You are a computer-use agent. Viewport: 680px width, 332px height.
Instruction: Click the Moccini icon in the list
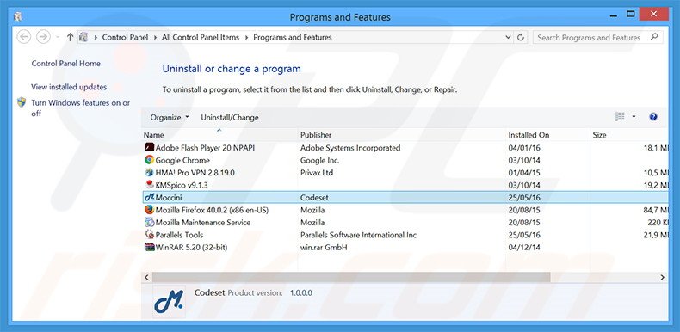pyautogui.click(x=149, y=197)
